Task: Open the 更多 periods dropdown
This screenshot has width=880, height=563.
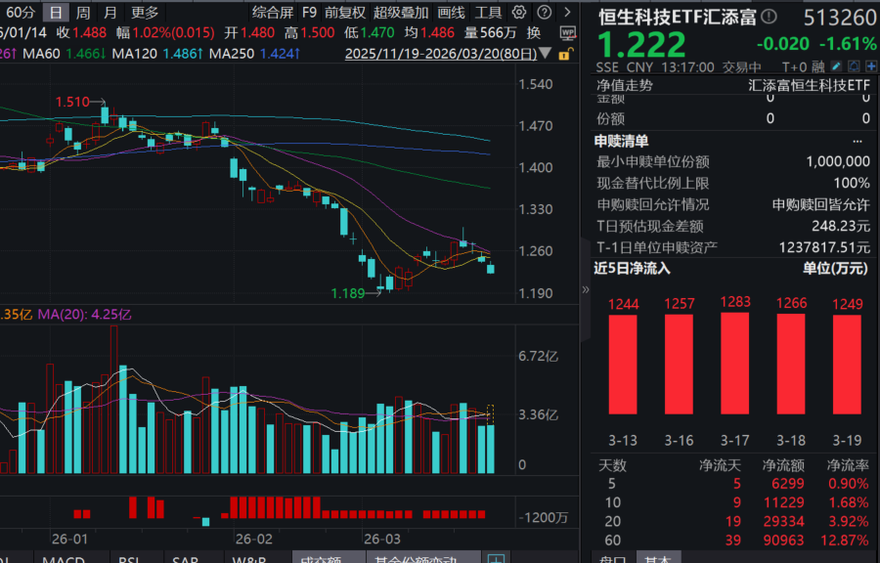Action: pos(145,13)
